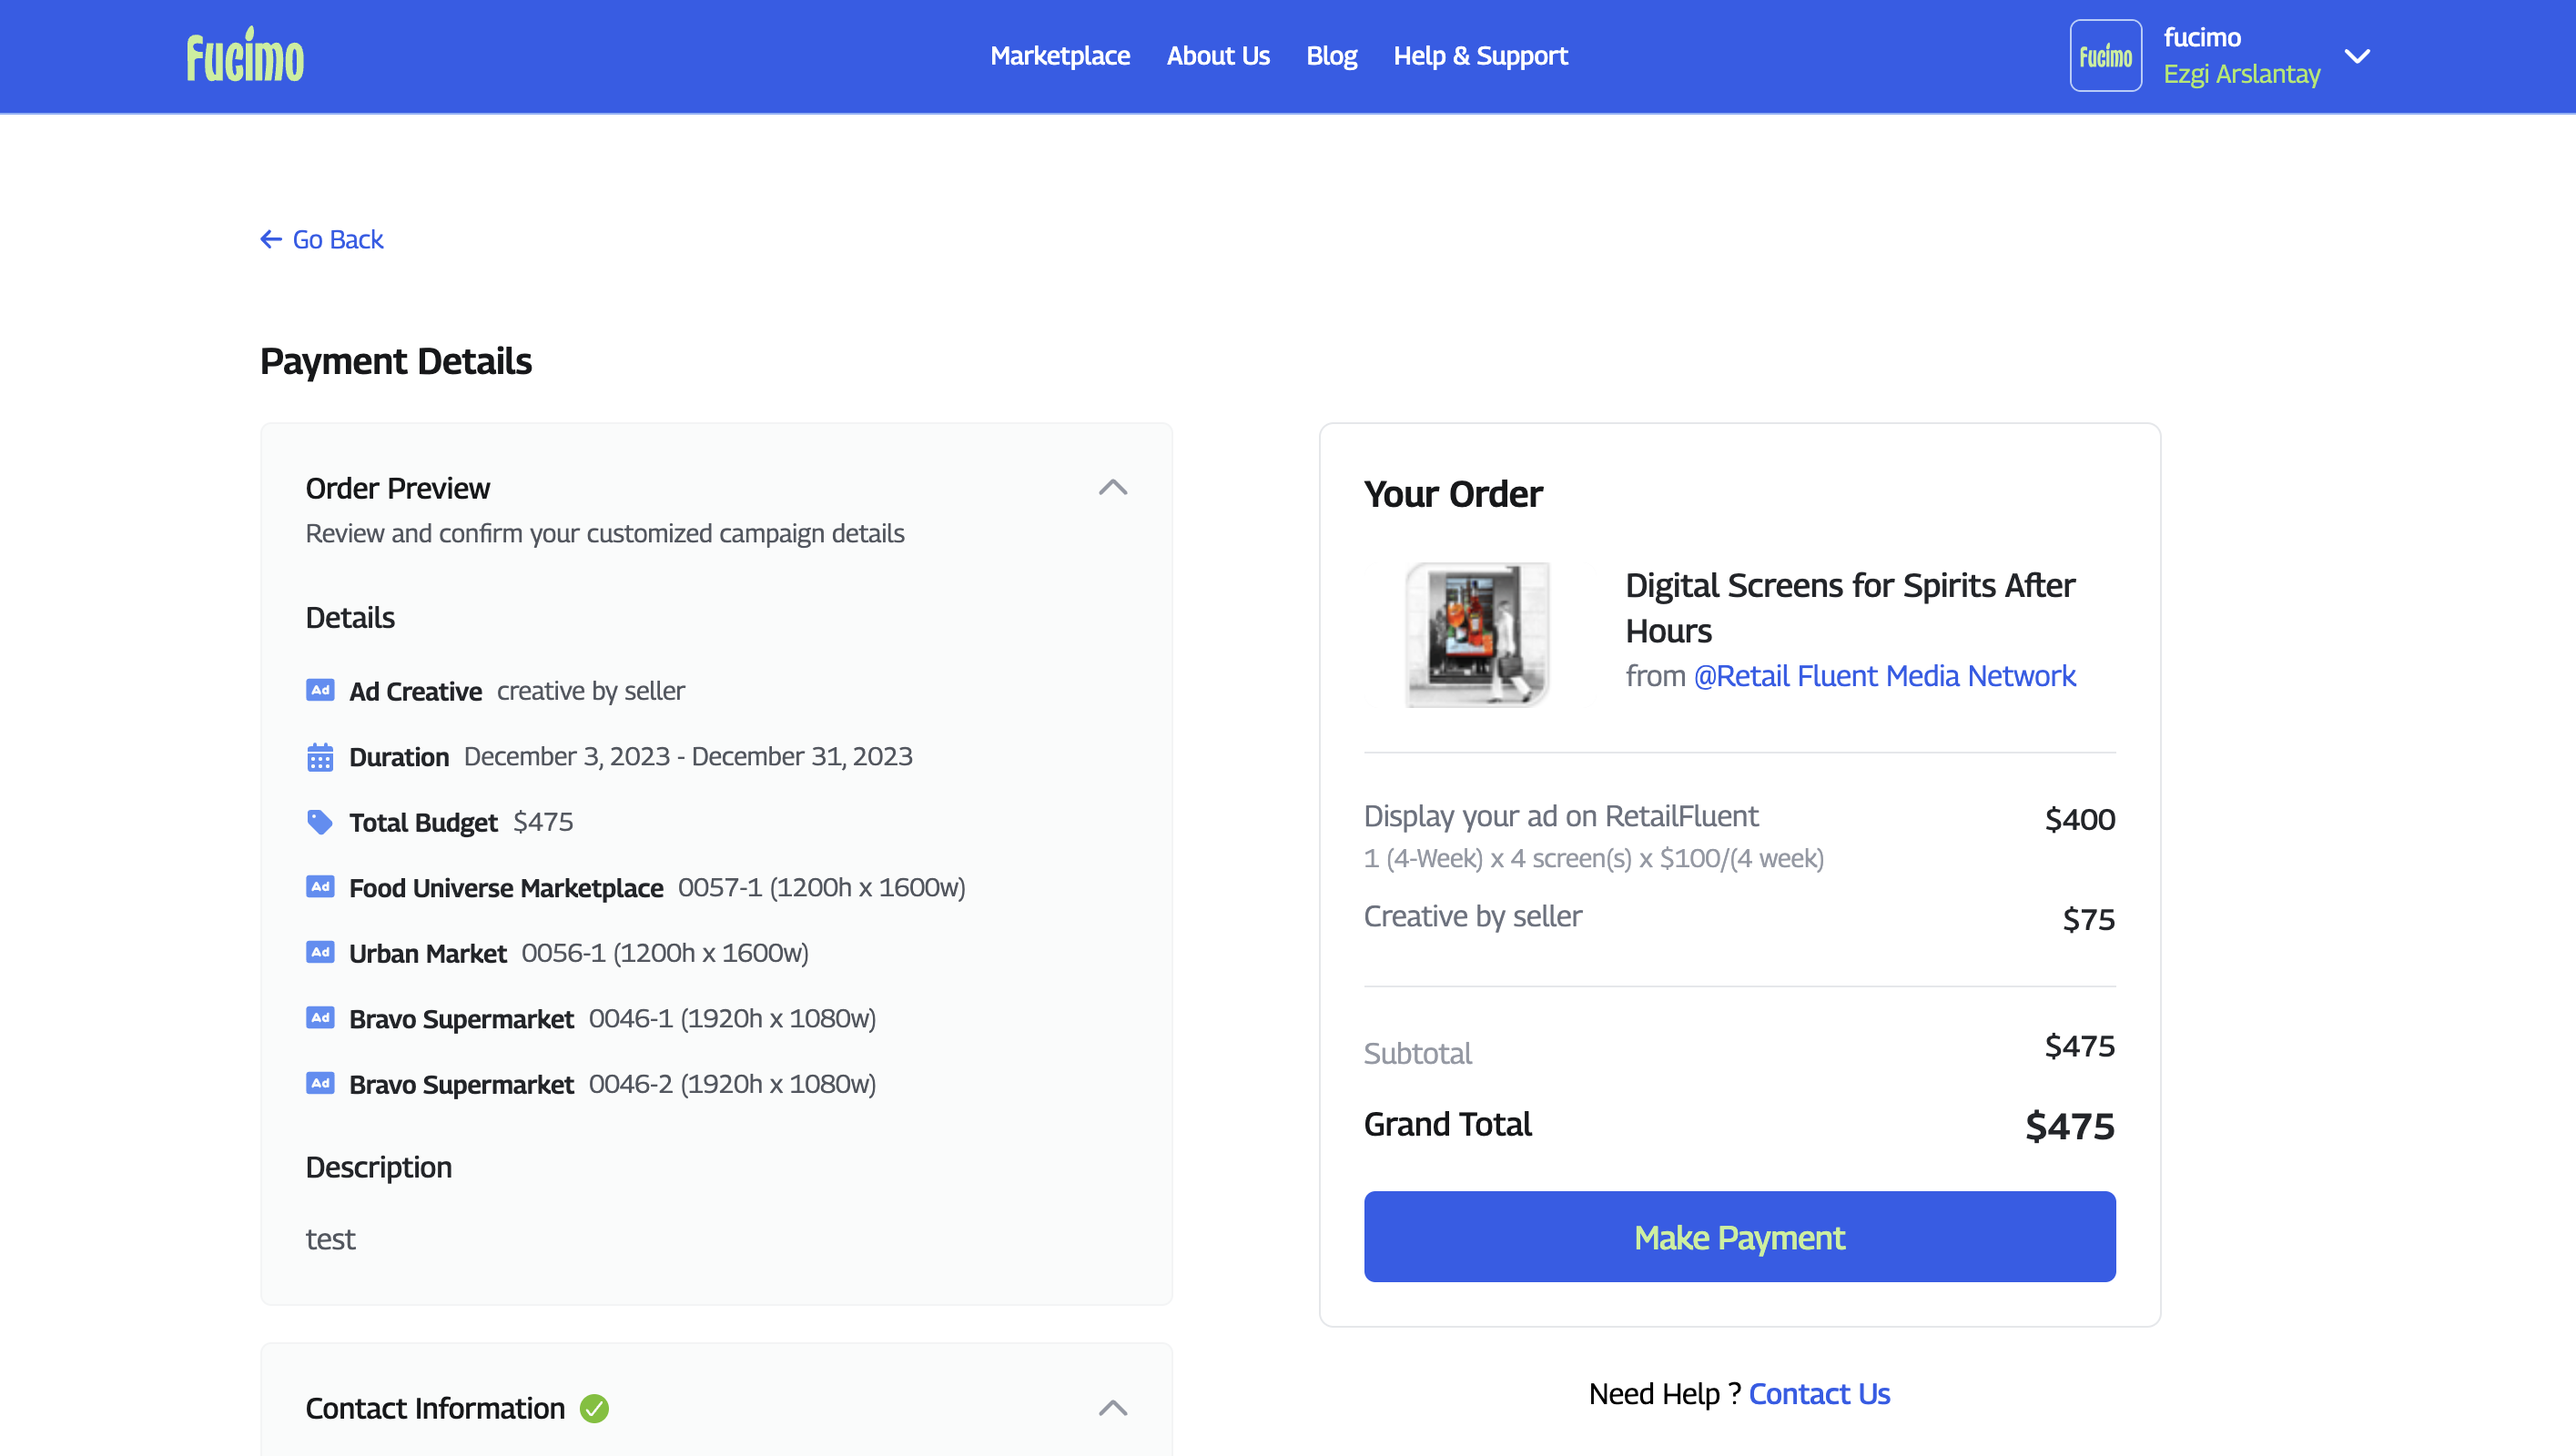
Task: Click screen 0046-2 (1920h x 1080w) text
Action: [x=732, y=1083]
